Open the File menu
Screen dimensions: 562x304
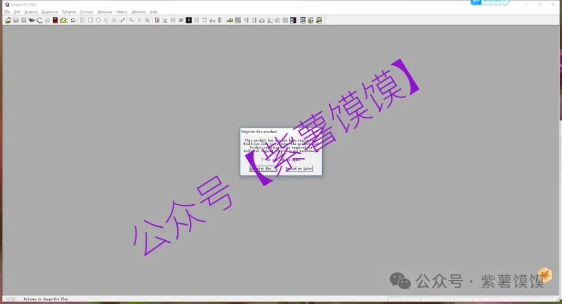click(x=7, y=12)
